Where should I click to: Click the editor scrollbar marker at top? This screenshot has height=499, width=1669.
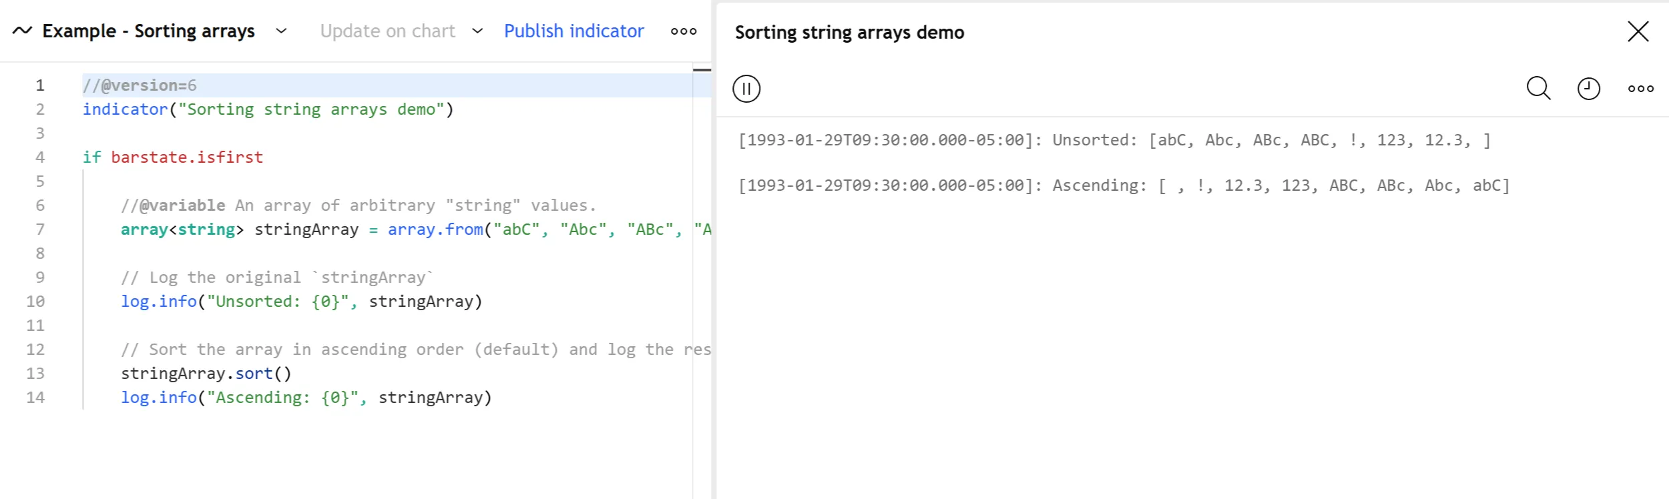[702, 69]
